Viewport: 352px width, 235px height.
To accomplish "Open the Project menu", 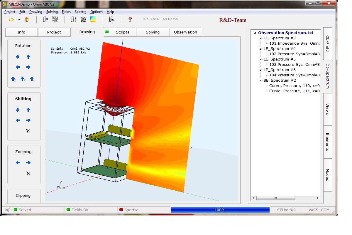I will [x=10, y=12].
